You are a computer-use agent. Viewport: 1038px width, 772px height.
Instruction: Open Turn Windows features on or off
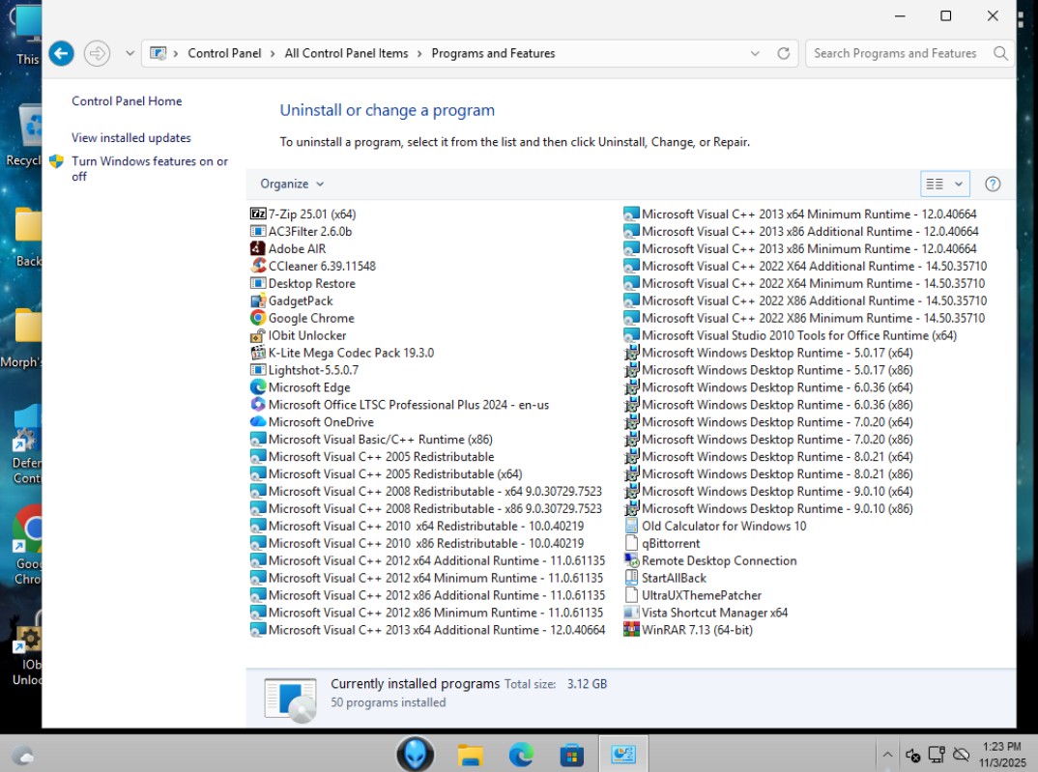pos(150,169)
